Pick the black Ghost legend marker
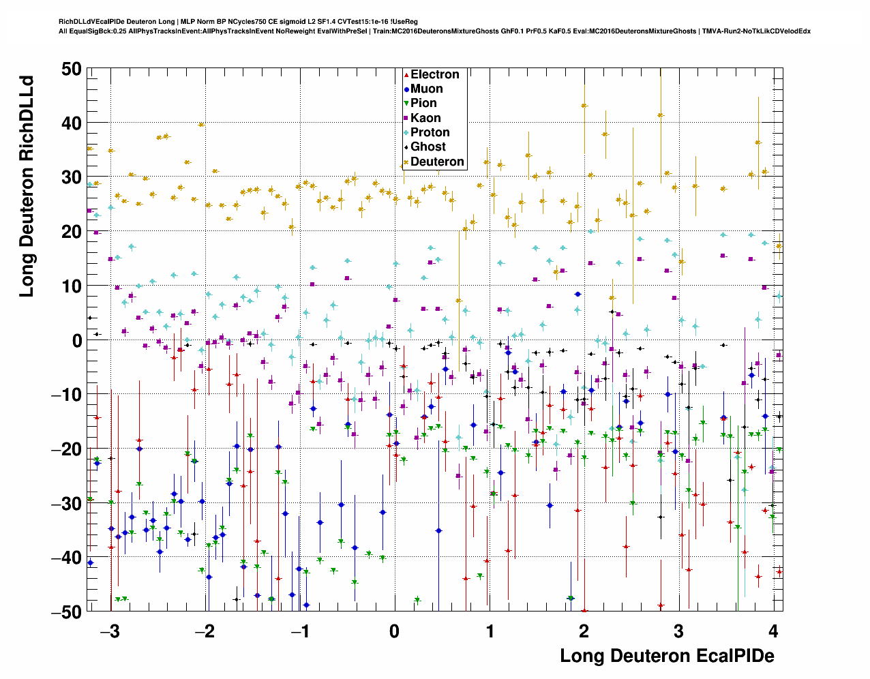This screenshot has width=870, height=679. click(406, 147)
